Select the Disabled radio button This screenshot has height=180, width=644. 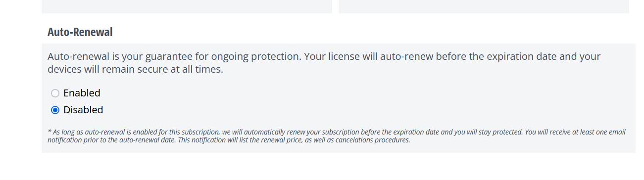55,110
